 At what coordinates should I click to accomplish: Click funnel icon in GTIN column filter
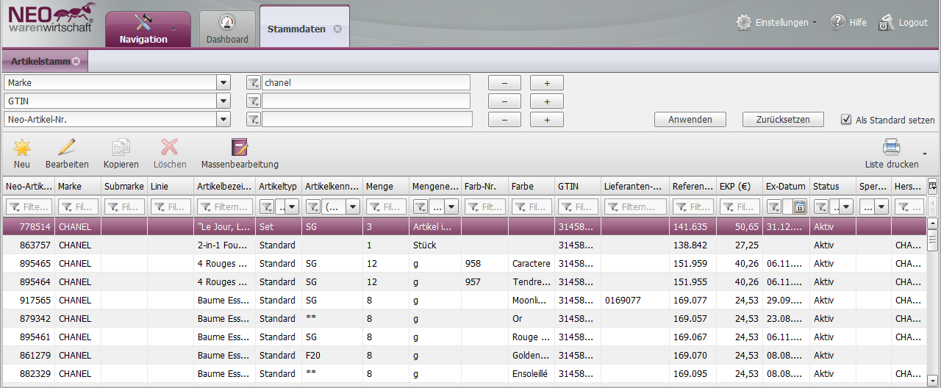tap(568, 207)
